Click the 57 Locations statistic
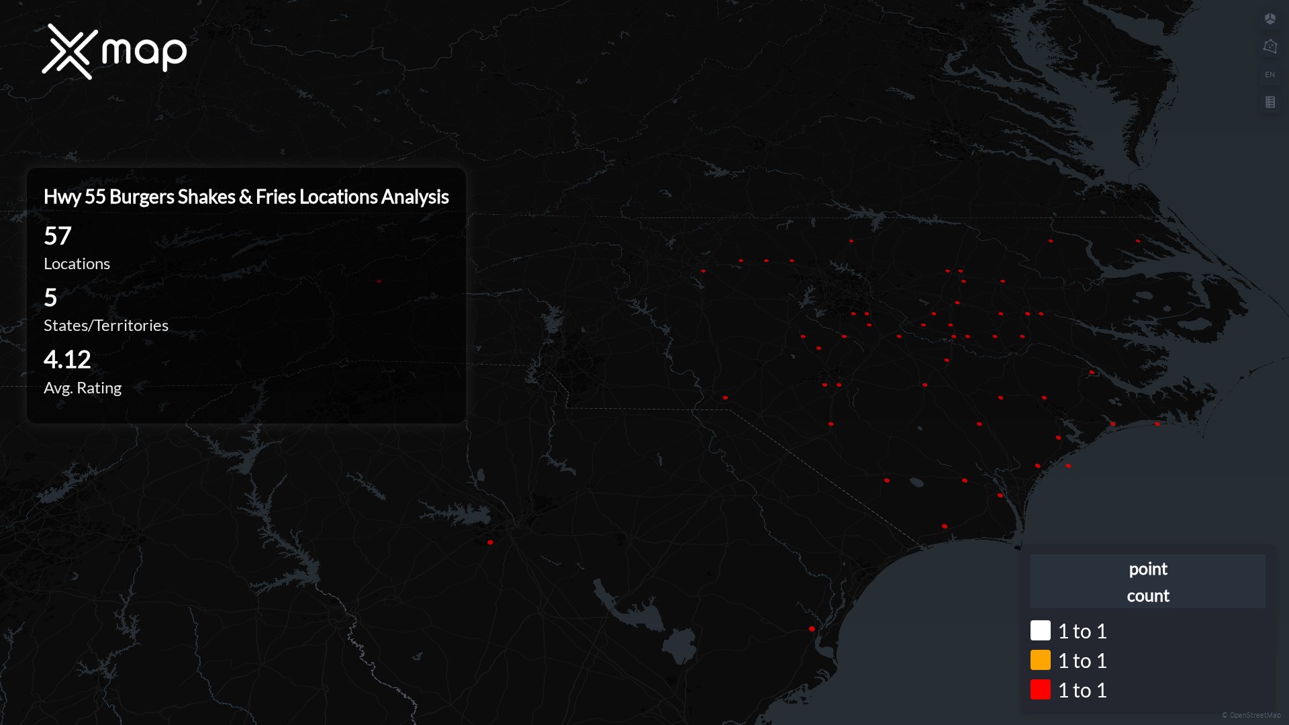Screen dimensions: 1289x725 (x=58, y=236)
